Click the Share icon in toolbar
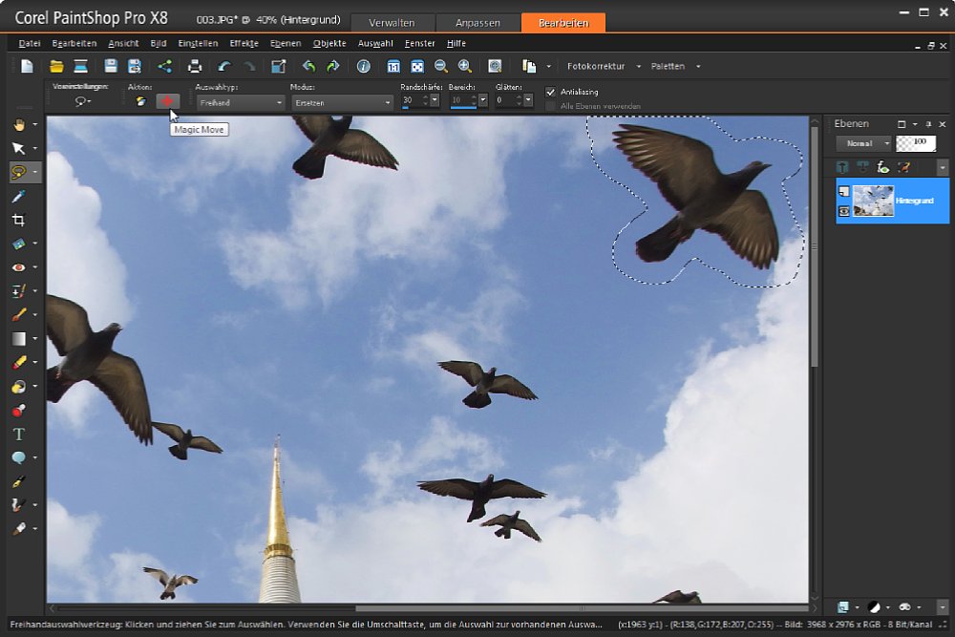 tap(165, 66)
